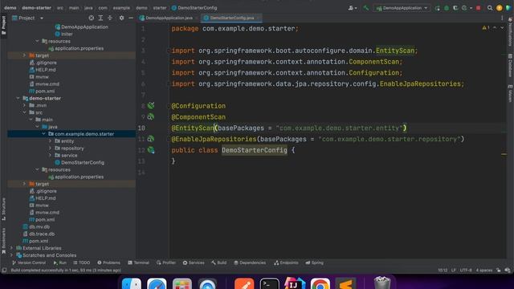
Task: Stop the running app with the red square
Action: (x=479, y=8)
